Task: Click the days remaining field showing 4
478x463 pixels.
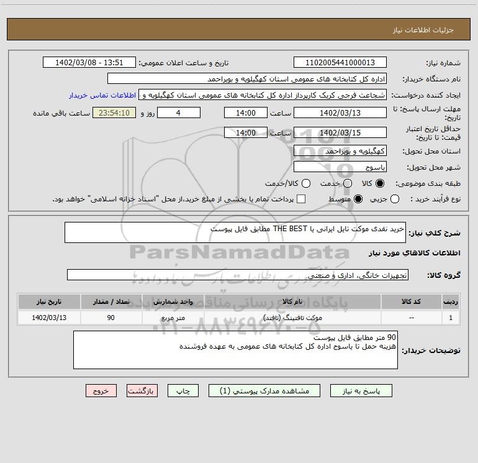Action: [x=179, y=112]
